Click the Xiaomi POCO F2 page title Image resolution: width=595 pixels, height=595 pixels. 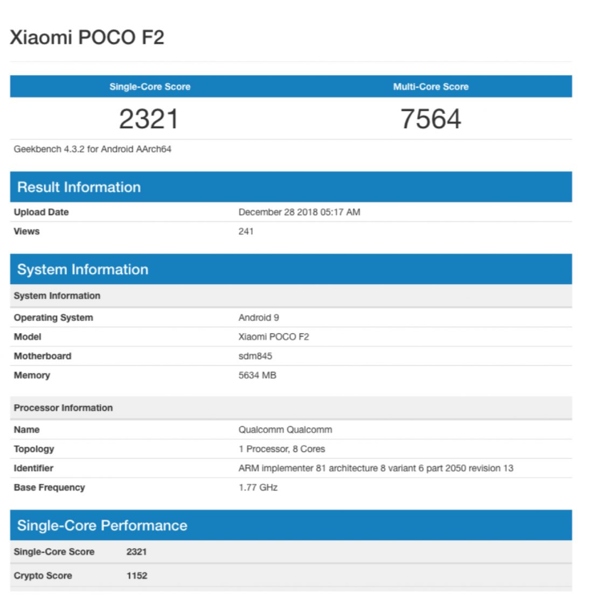pyautogui.click(x=87, y=38)
